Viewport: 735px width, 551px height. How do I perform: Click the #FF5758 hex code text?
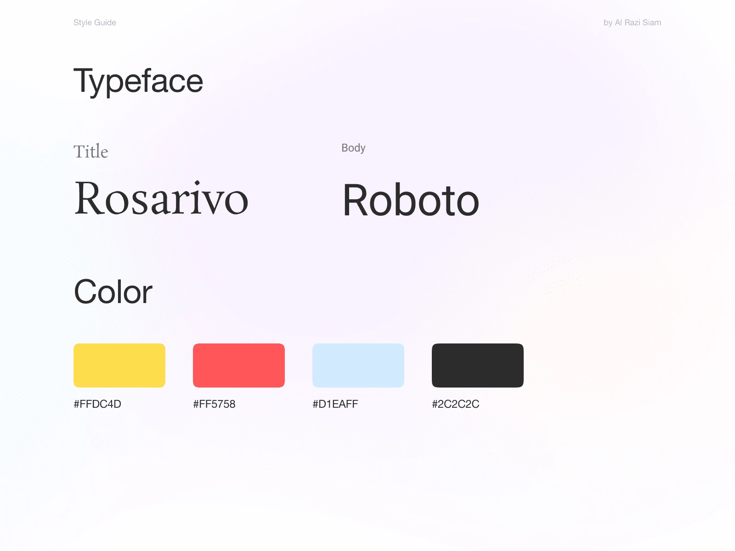point(214,404)
